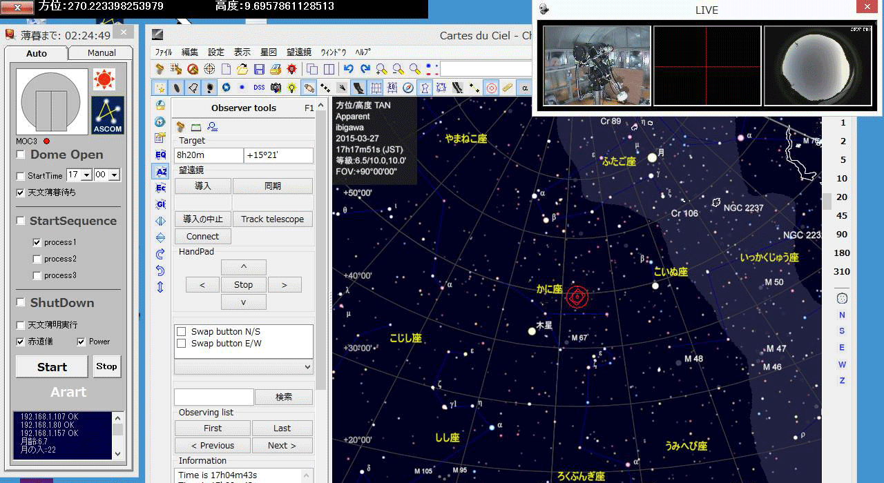This screenshot has width=884, height=483.
Task: Toggle the StartTime checkbox
Action: [21, 175]
